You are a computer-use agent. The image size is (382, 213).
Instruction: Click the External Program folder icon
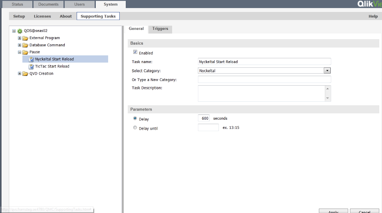(25, 38)
